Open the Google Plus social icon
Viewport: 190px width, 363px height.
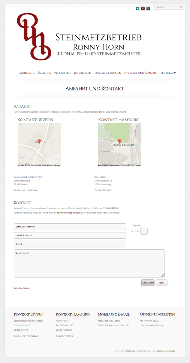(143, 9)
